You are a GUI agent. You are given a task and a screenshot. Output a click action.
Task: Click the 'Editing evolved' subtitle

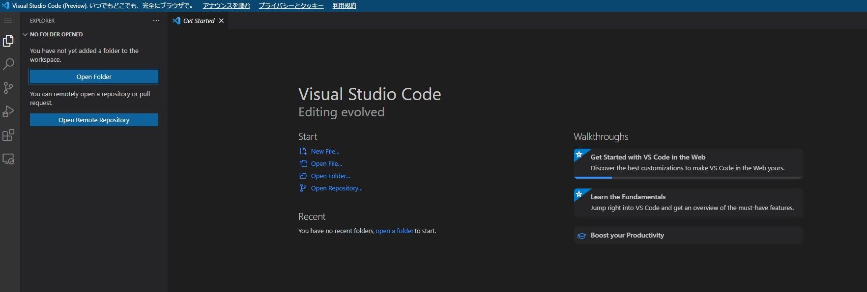point(341,112)
